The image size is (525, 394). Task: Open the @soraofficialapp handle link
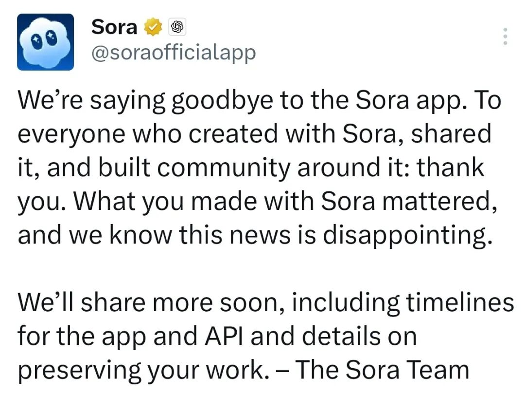[x=173, y=52]
